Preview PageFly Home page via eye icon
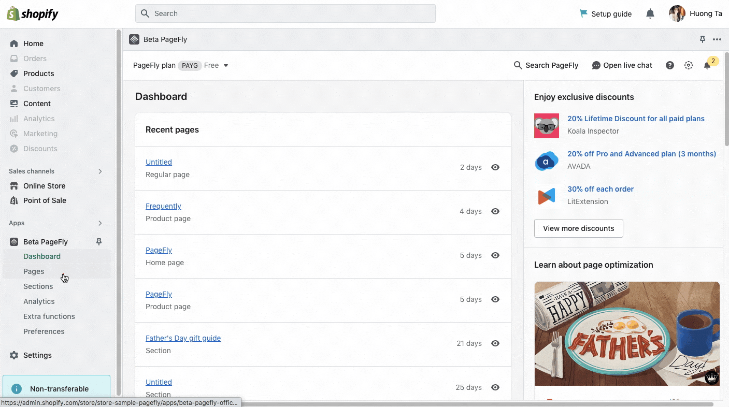This screenshot has width=729, height=407. coord(495,255)
